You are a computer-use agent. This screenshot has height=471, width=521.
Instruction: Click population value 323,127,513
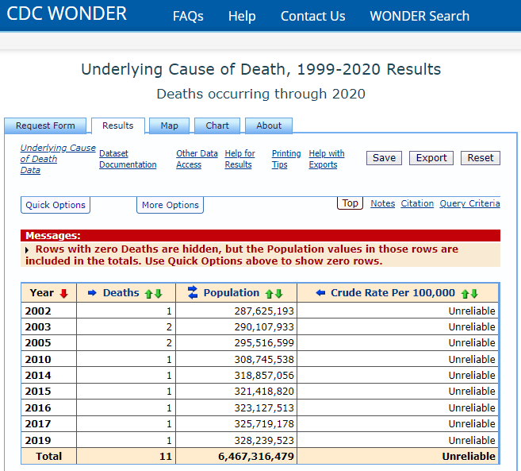coord(264,407)
